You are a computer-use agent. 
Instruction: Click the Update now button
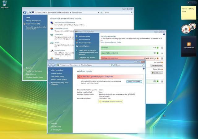[x=157, y=73]
